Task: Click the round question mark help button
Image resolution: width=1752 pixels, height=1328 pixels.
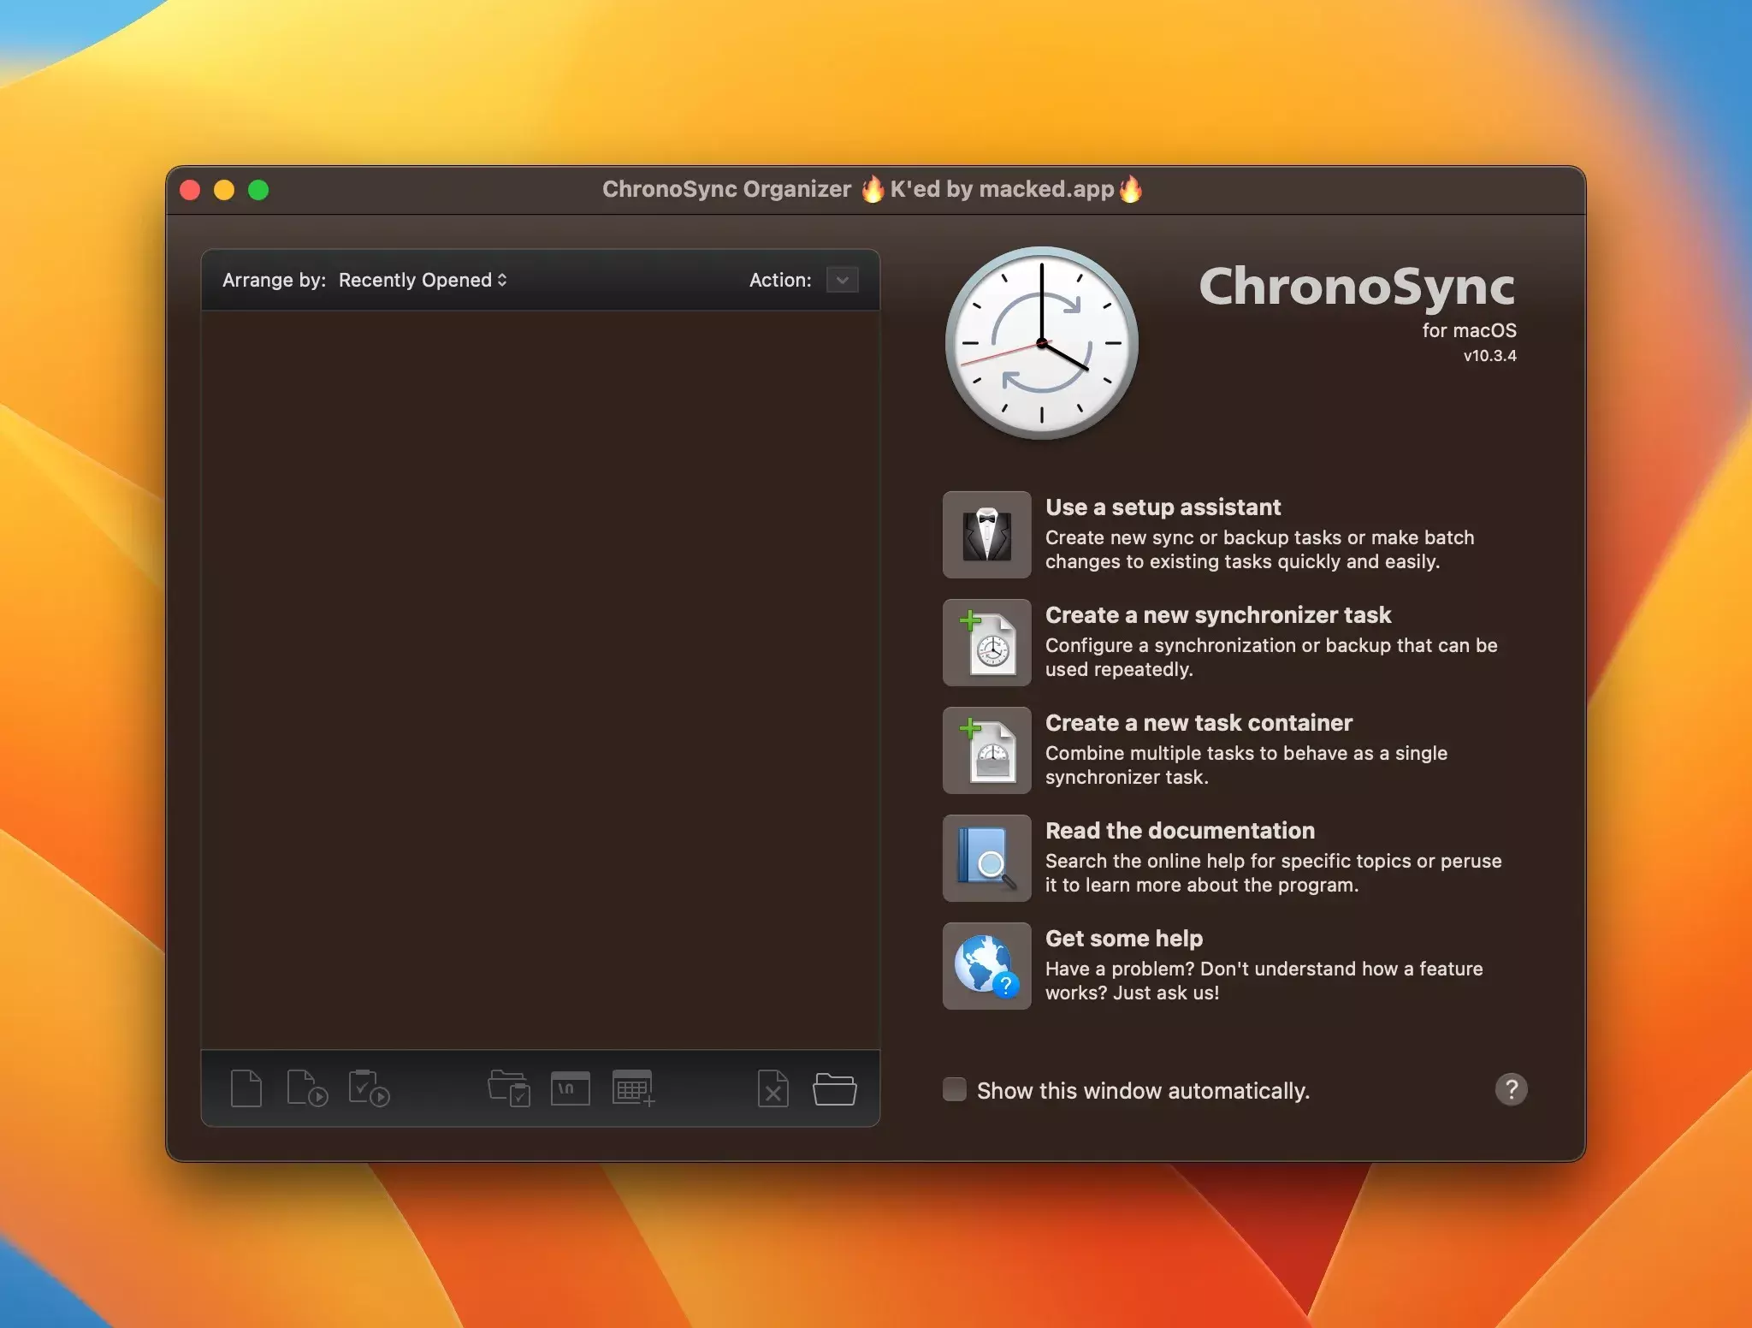Action: point(1511,1089)
